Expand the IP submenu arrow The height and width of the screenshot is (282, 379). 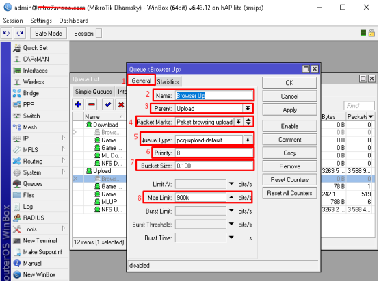point(64,138)
